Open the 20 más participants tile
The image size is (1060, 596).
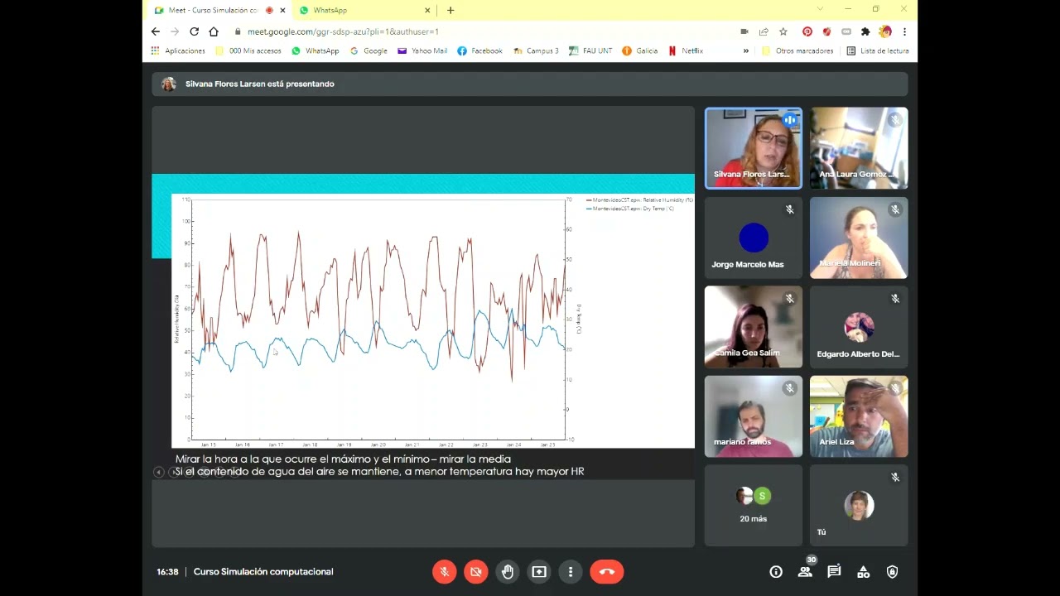coord(753,505)
